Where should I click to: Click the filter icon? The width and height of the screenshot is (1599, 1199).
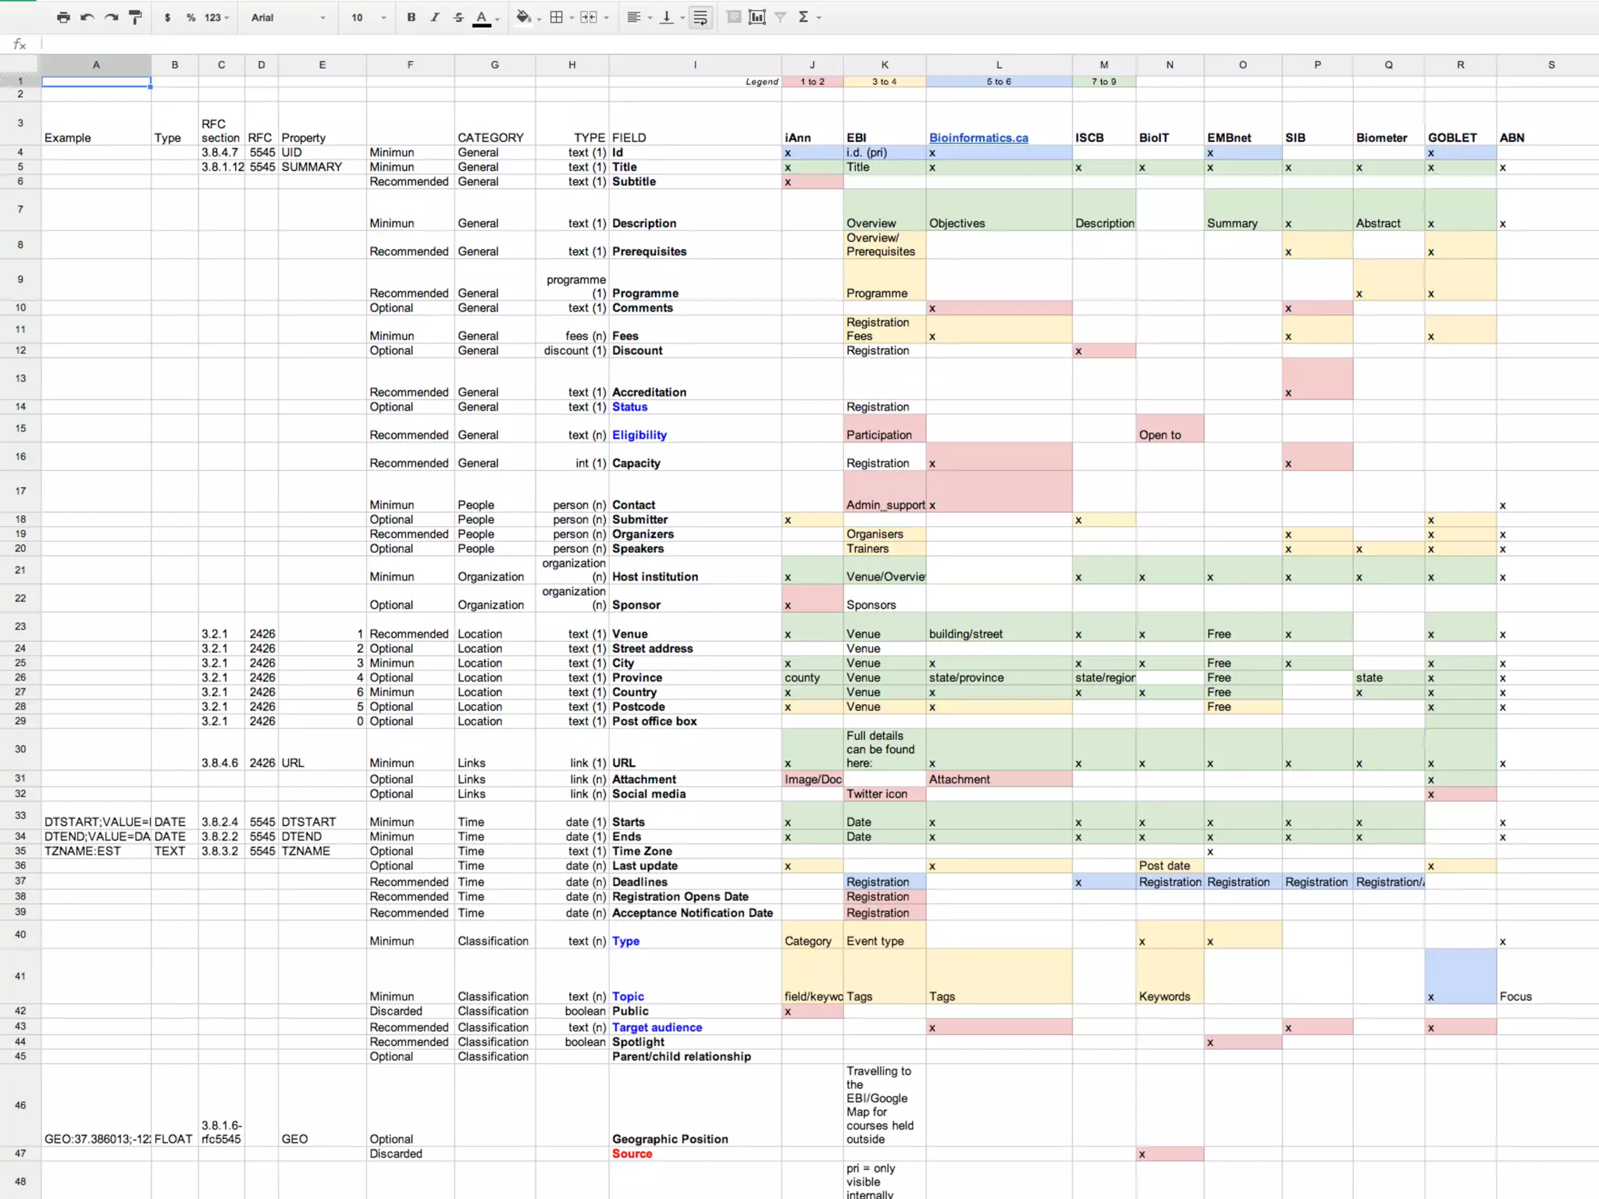tap(780, 17)
